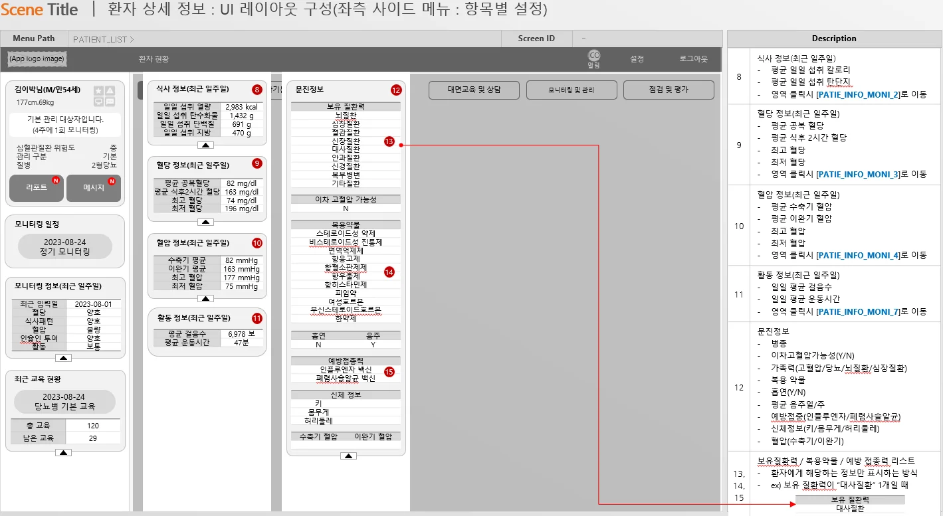943x516 pixels.
Task: Select 폐렴사슬알균 백신 in 예방접종력 list
Action: pos(346,379)
